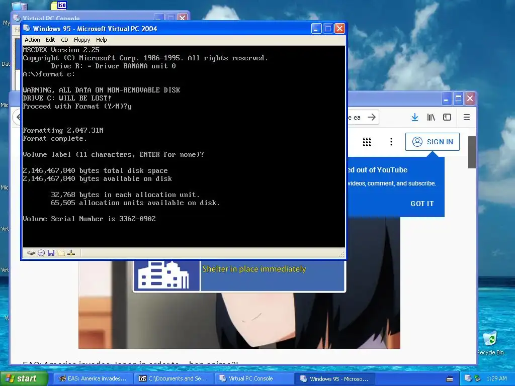515x386 pixels.
Task: Click the floppy disk status icon in Virtual PC
Action: (x=51, y=253)
